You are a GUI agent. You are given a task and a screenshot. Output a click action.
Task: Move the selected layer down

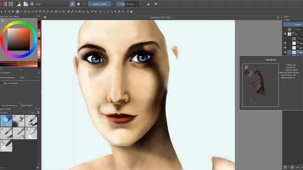298,167
